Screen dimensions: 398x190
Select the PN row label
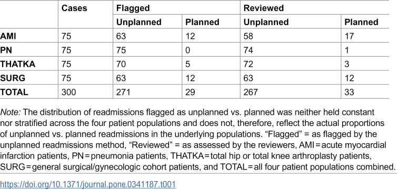click(6, 50)
